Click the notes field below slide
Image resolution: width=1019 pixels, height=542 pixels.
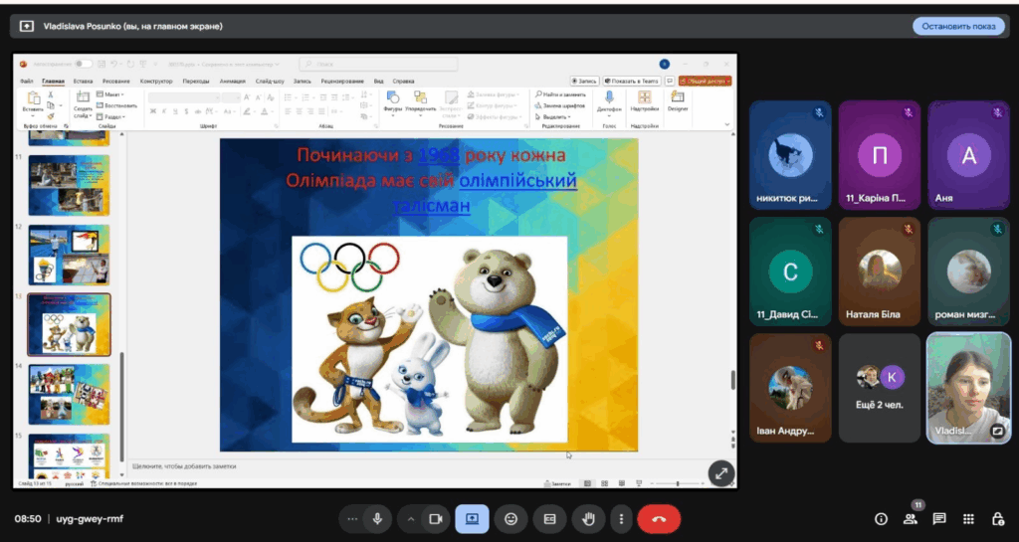click(429, 466)
